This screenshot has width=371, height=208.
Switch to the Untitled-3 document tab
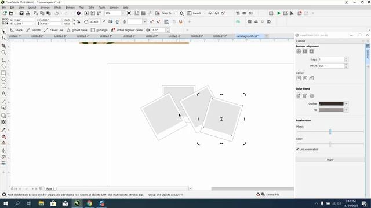[60, 36]
